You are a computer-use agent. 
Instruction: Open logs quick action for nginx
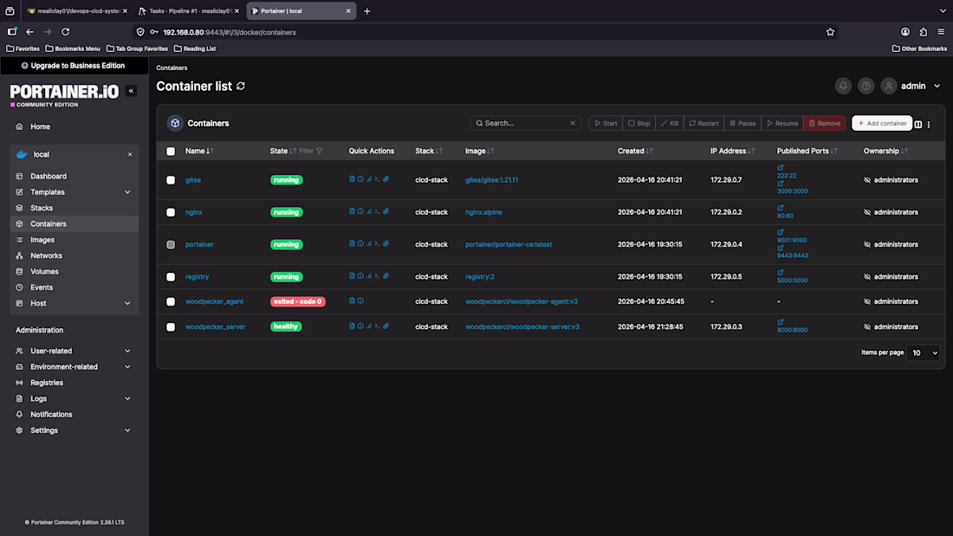(352, 211)
